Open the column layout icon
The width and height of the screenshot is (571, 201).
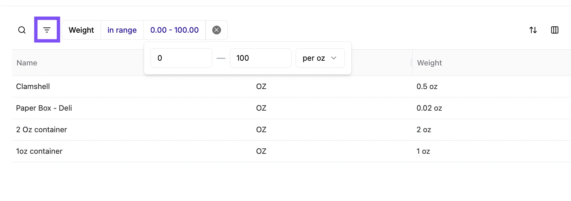click(555, 30)
